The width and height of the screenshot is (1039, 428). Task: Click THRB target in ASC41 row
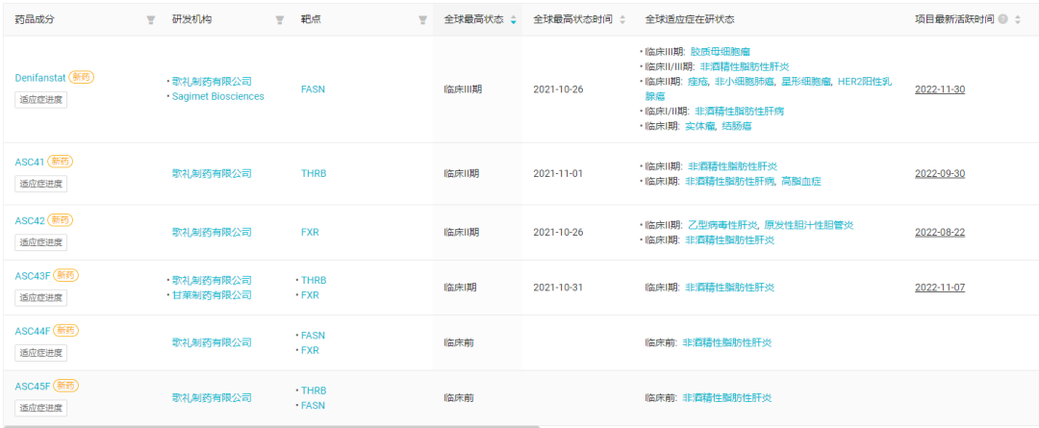314,173
